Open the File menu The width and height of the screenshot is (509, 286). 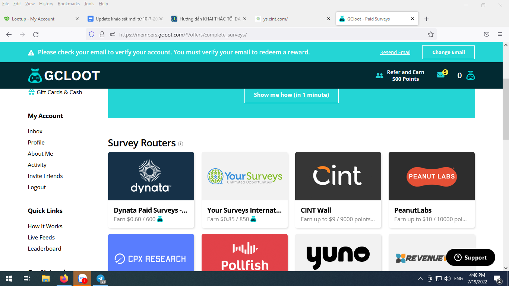pos(6,4)
